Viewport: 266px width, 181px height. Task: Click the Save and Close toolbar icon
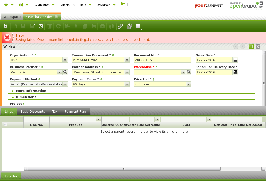32,26
